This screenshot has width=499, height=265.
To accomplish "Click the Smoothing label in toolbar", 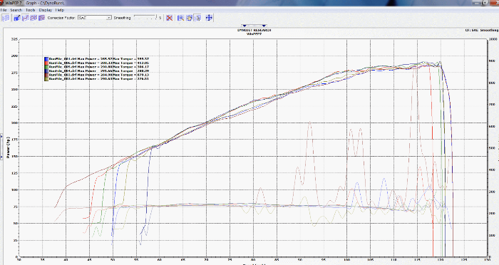I will tap(122, 18).
